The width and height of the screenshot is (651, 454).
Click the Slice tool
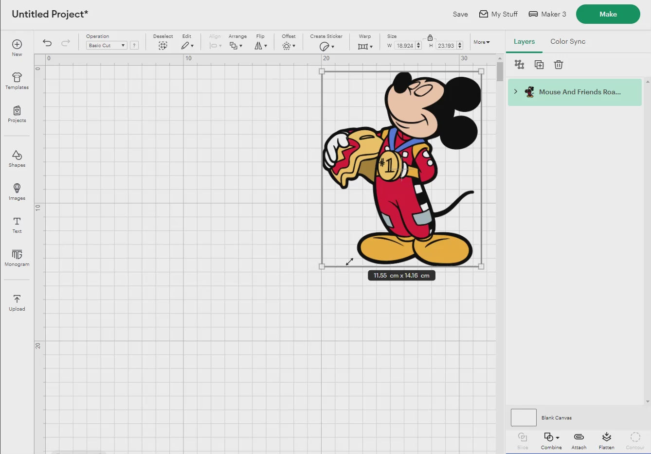pos(523,440)
